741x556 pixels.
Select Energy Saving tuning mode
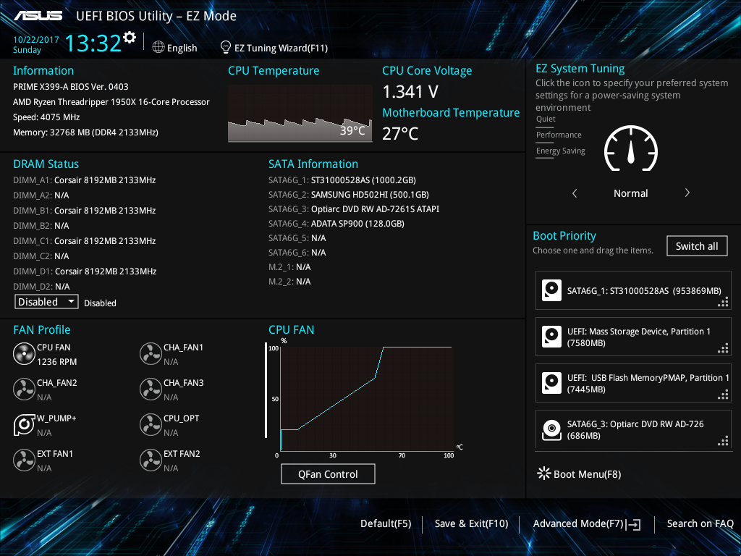coord(561,151)
